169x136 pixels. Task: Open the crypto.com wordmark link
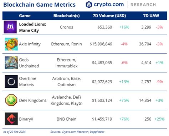pos(109,5)
